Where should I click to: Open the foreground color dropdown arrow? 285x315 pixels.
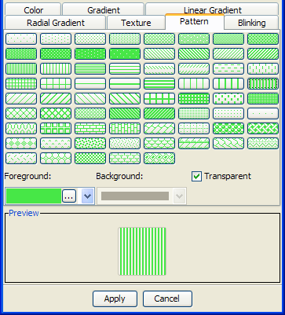88,196
